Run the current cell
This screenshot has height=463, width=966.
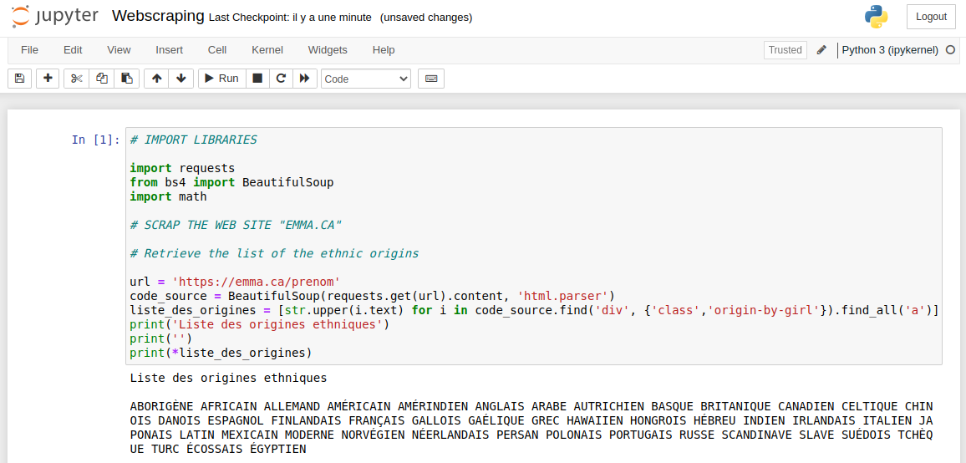[221, 79]
